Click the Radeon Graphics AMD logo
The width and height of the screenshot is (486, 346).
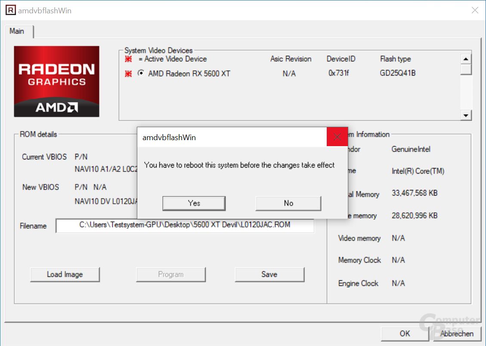coord(57,81)
